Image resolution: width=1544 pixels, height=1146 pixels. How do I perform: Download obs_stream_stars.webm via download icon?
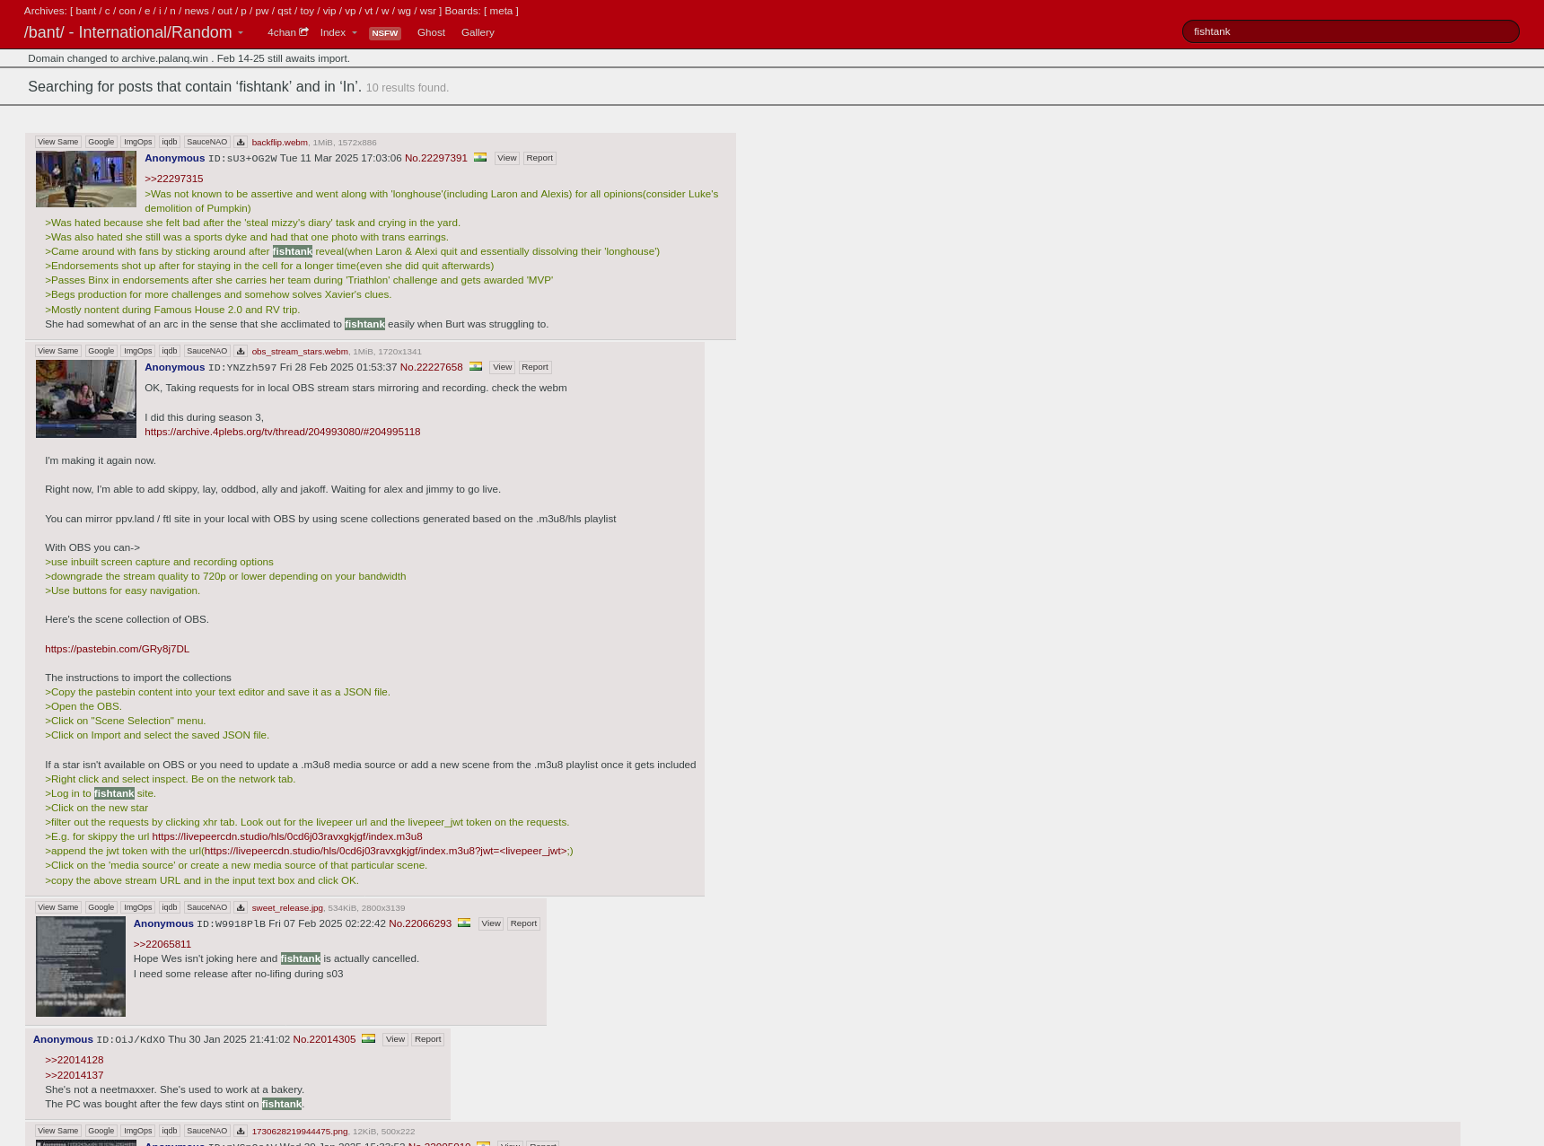pyautogui.click(x=241, y=351)
